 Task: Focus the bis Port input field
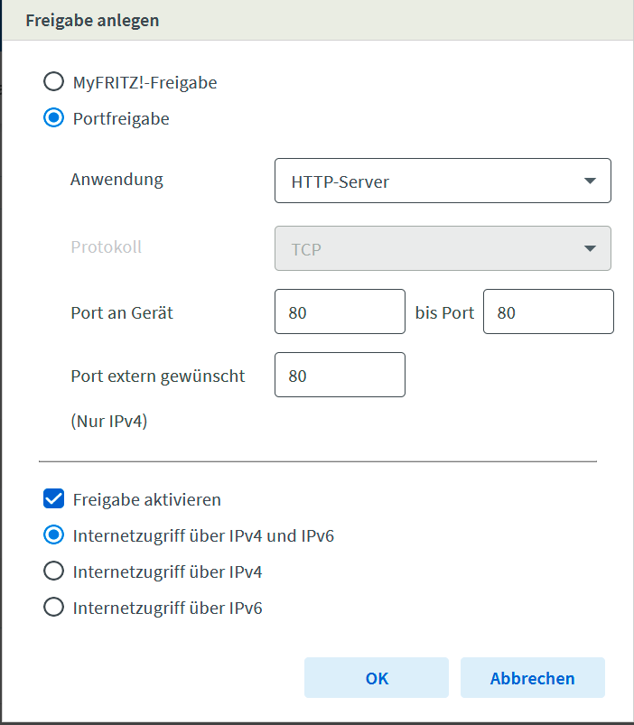click(x=548, y=311)
